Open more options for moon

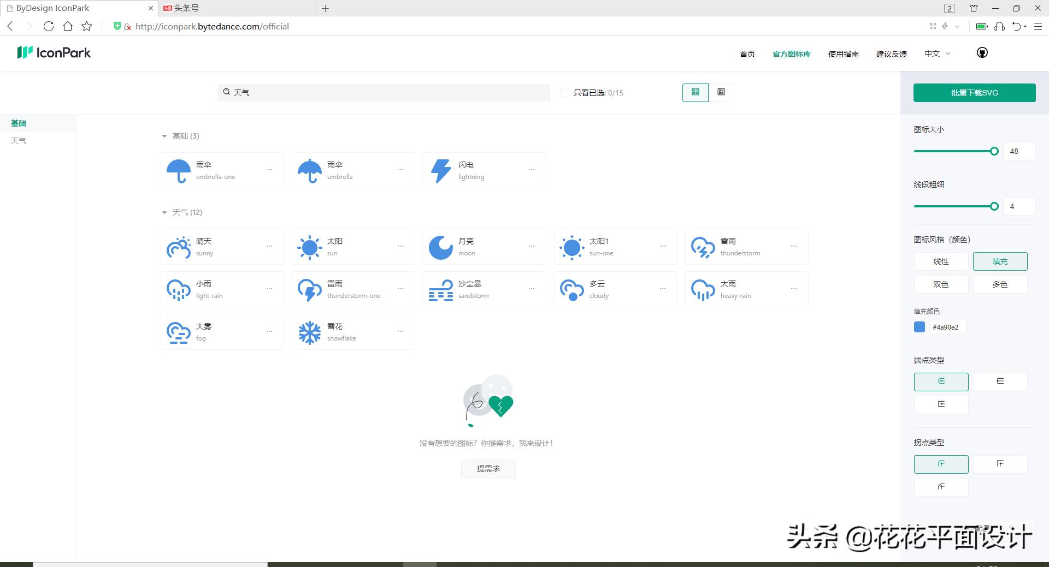pos(532,246)
